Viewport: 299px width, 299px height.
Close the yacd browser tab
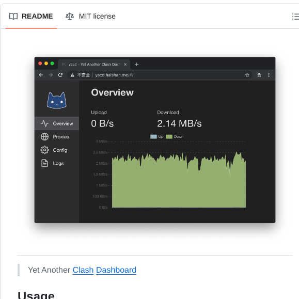(x=125, y=65)
